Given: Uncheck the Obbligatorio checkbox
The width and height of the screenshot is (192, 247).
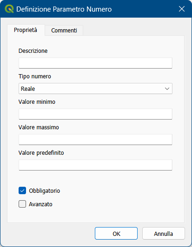Looking at the screenshot, I should click(22, 190).
